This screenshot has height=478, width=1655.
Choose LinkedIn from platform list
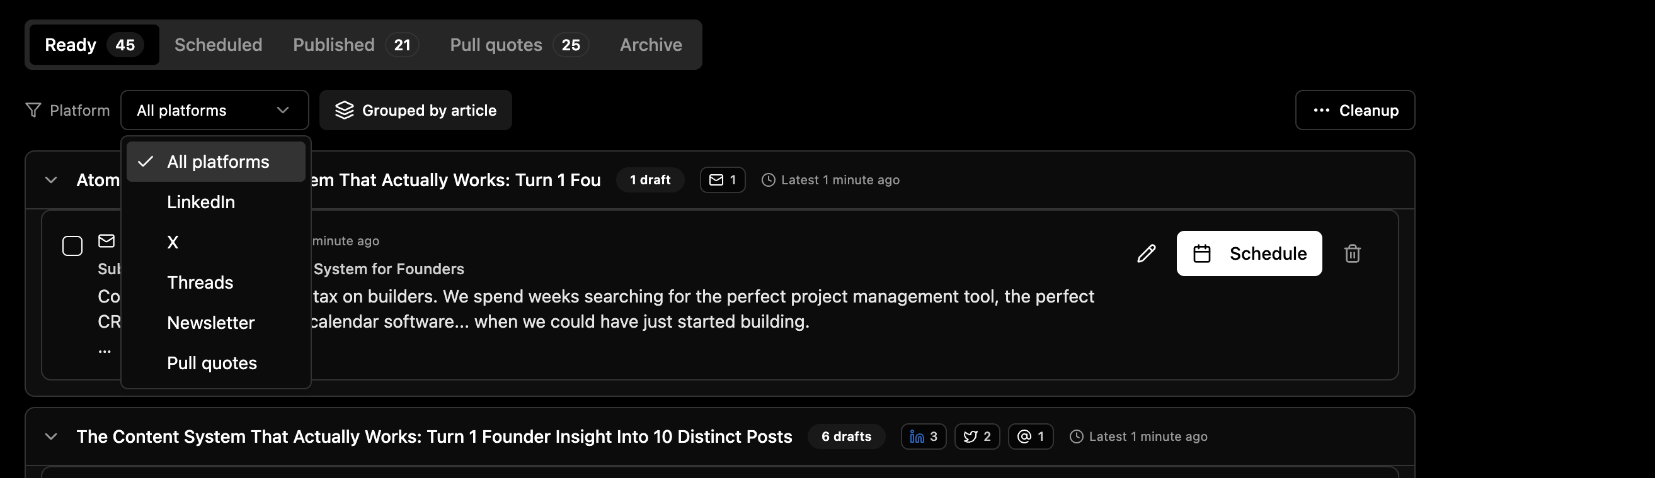click(216, 202)
